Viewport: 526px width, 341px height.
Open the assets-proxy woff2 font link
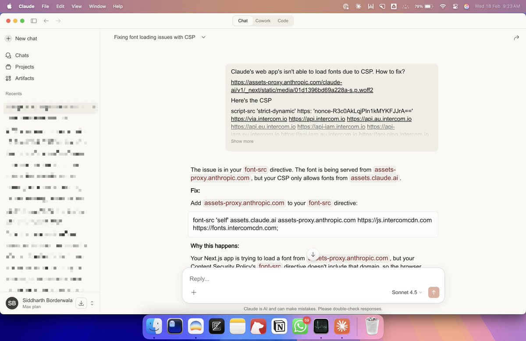pyautogui.click(x=302, y=86)
